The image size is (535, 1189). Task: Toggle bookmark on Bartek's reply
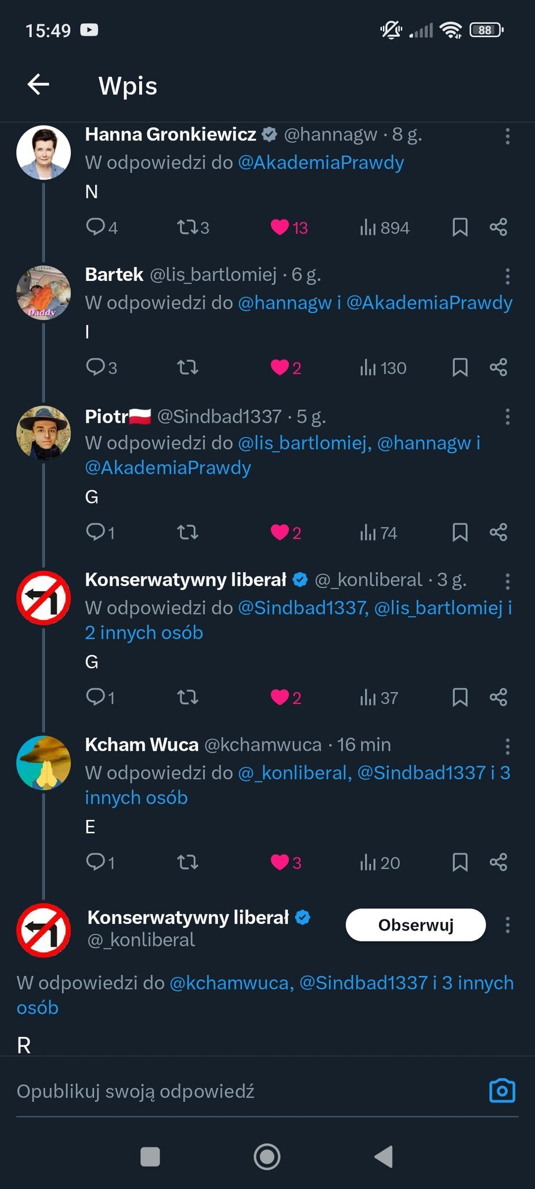(x=460, y=367)
